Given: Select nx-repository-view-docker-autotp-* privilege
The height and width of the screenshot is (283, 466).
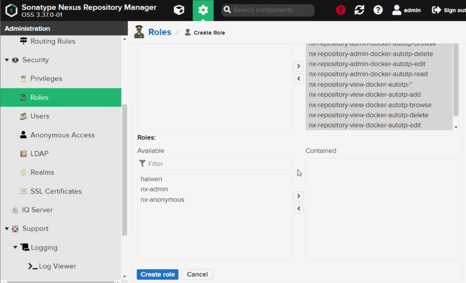Looking at the screenshot, I should coord(360,84).
